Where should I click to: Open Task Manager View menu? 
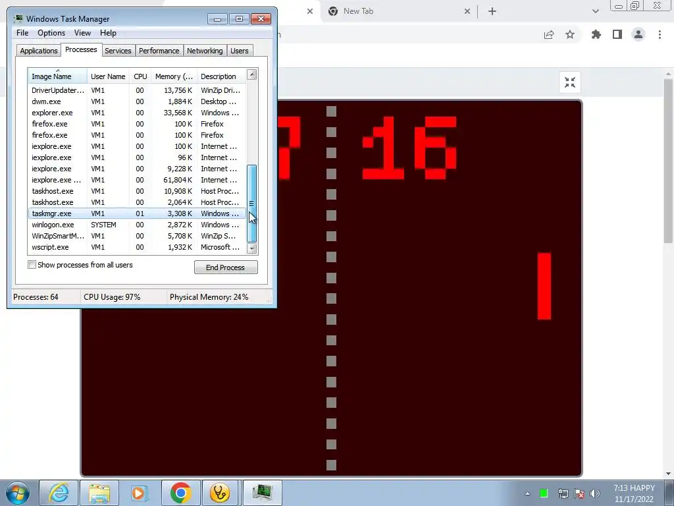(x=82, y=33)
